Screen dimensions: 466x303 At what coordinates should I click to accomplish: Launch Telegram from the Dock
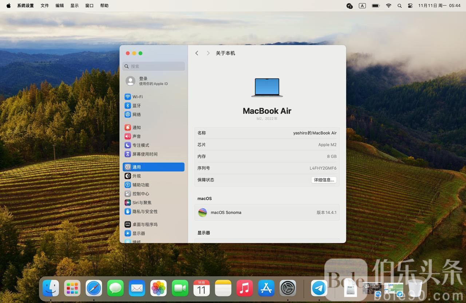(319, 288)
